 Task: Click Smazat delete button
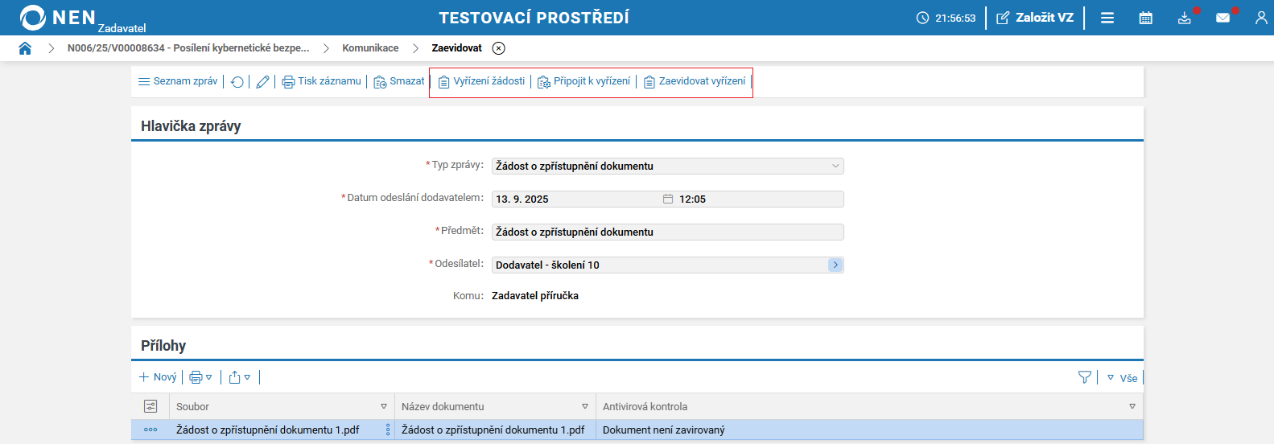click(399, 81)
